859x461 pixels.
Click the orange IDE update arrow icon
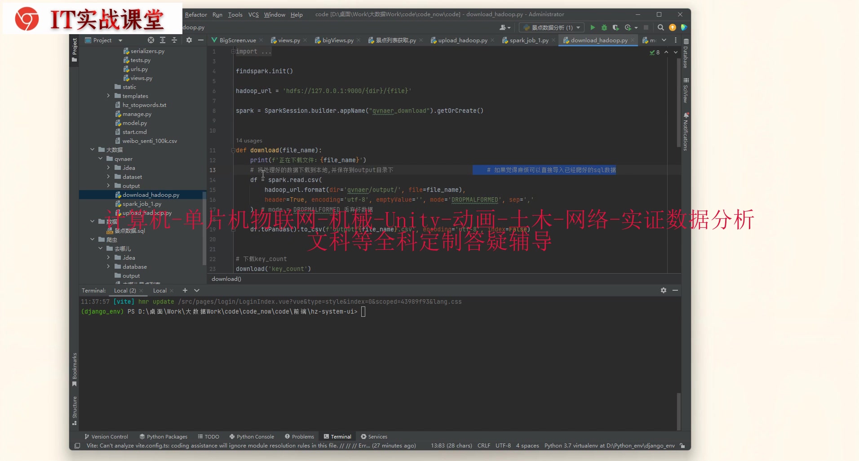(x=673, y=27)
